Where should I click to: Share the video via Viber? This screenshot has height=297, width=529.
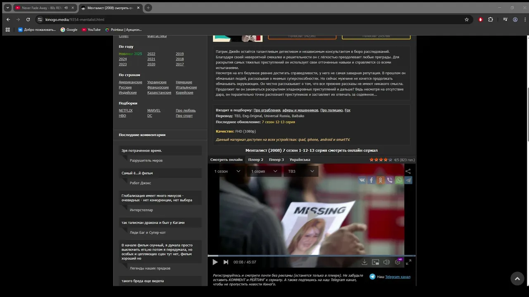(389, 180)
